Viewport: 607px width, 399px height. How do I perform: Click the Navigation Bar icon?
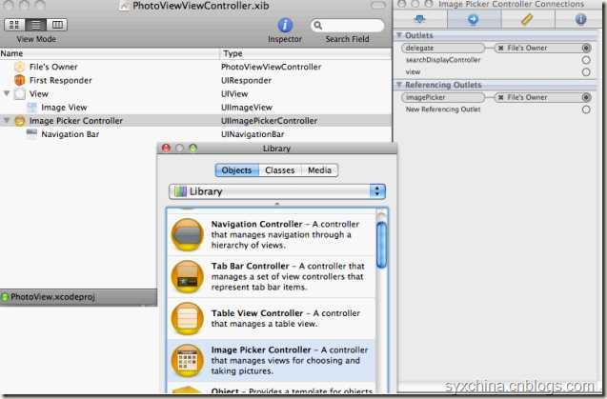[31, 134]
